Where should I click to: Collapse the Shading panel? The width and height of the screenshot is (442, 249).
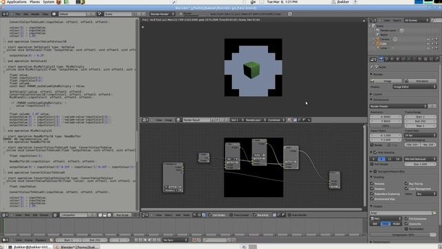click(x=372, y=177)
